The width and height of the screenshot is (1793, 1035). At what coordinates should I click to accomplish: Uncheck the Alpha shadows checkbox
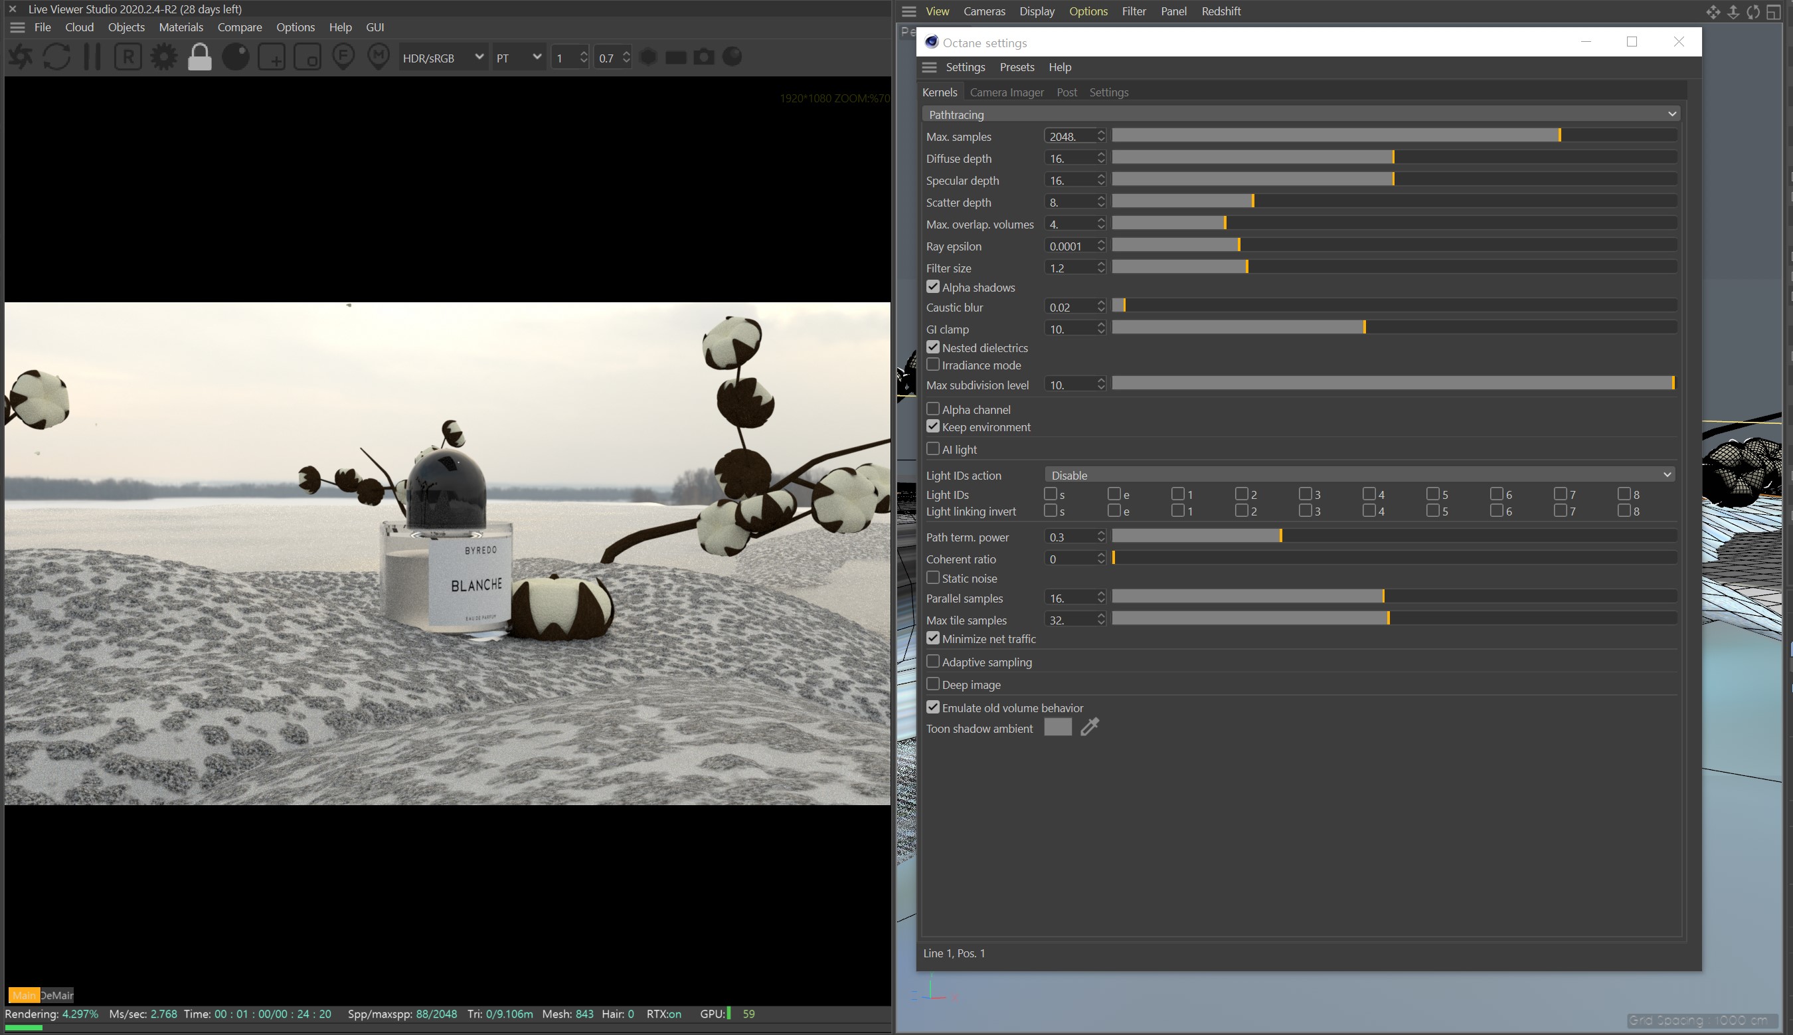point(933,286)
